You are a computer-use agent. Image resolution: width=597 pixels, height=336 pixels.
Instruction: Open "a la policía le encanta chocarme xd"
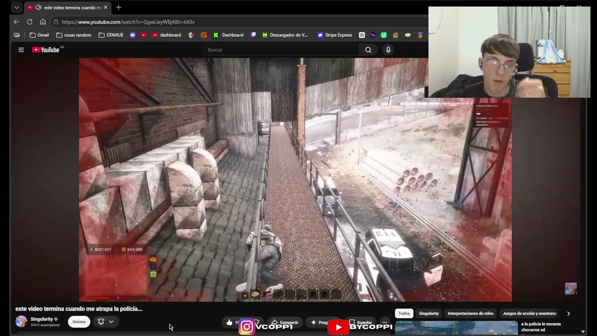pyautogui.click(x=541, y=327)
